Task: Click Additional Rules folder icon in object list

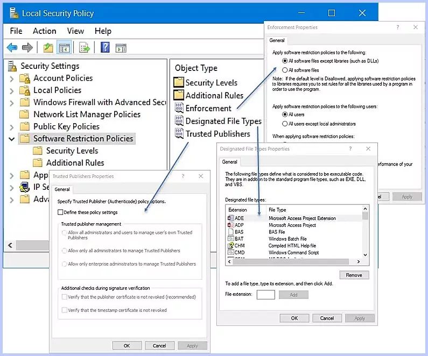Action: coord(179,95)
